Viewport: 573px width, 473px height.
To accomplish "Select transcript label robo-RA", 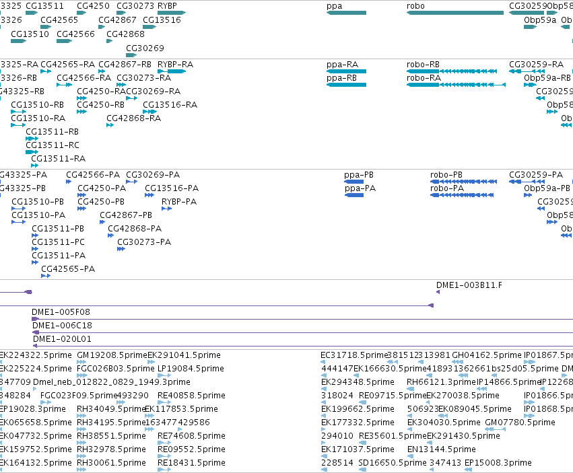I will pyautogui.click(x=424, y=78).
